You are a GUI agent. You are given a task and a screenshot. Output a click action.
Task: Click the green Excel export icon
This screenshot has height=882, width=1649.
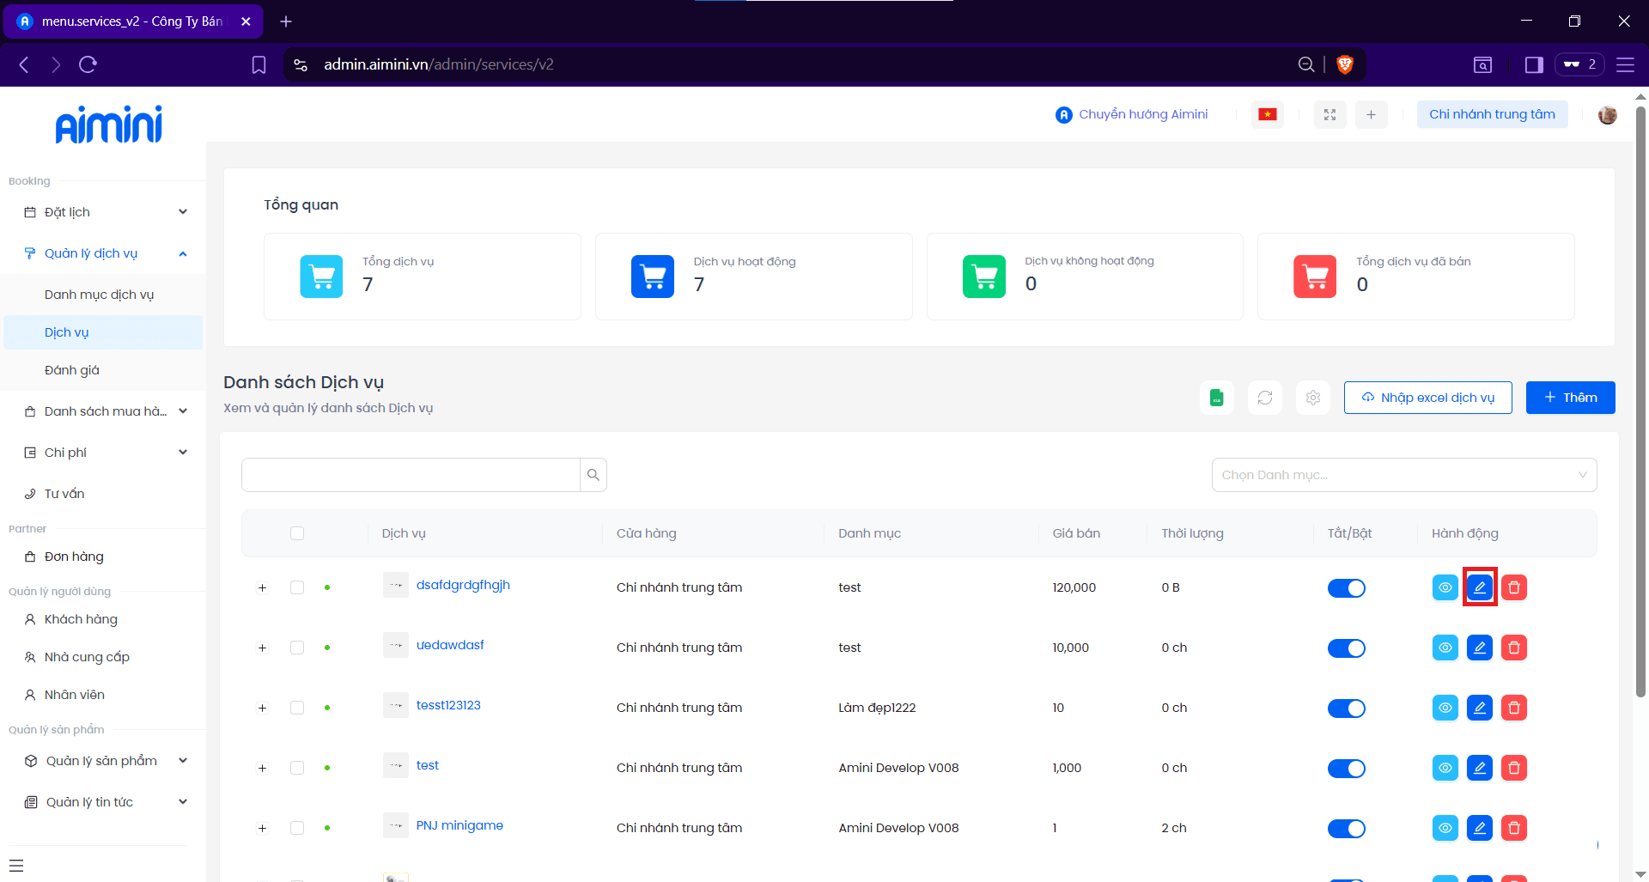[1216, 398]
